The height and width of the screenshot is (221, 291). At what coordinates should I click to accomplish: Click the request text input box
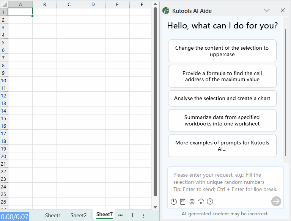tap(225, 182)
